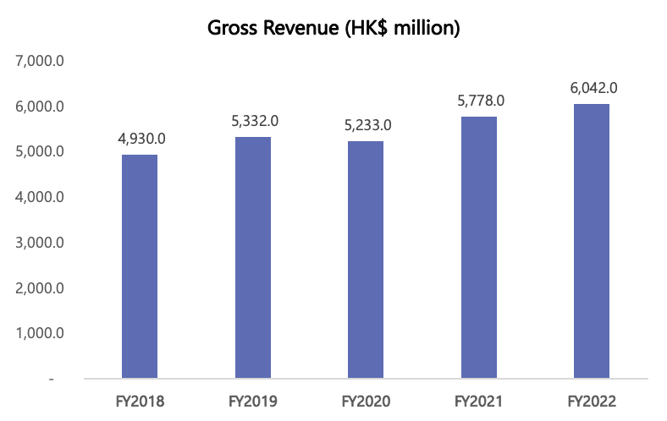Select the 2,000.0 y-axis value
Image resolution: width=667 pixels, height=421 pixels.
(x=40, y=288)
